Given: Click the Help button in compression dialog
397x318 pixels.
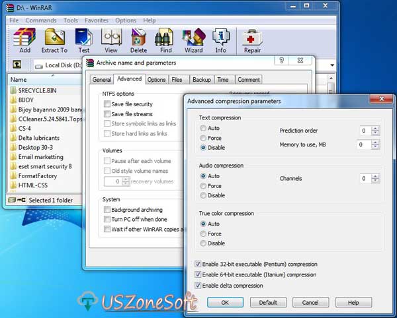Looking at the screenshot, I should point(353,302).
